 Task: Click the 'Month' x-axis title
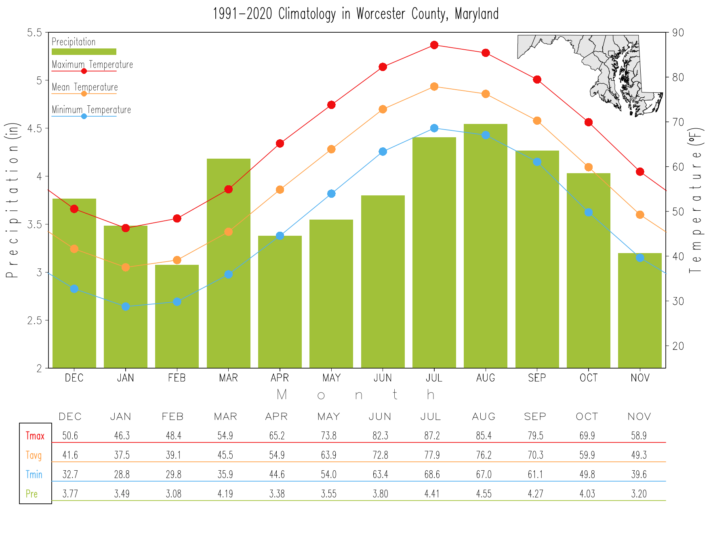[355, 394]
